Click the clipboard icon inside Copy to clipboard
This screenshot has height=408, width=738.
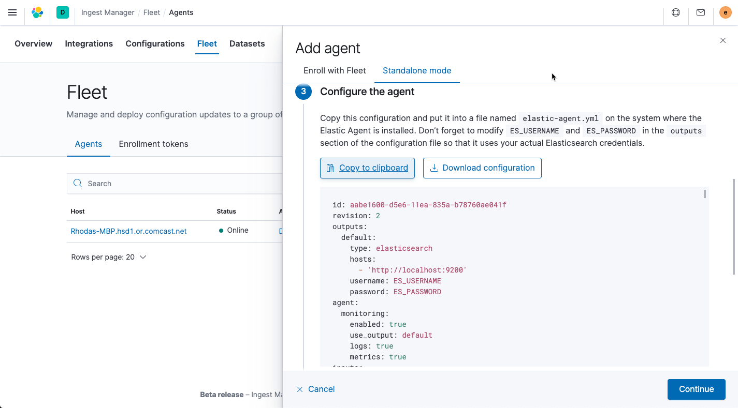pyautogui.click(x=330, y=168)
